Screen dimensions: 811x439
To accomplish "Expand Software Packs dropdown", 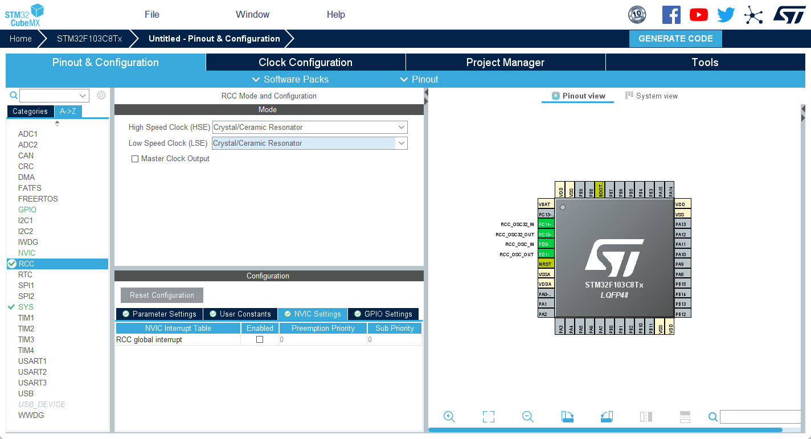I will point(290,79).
